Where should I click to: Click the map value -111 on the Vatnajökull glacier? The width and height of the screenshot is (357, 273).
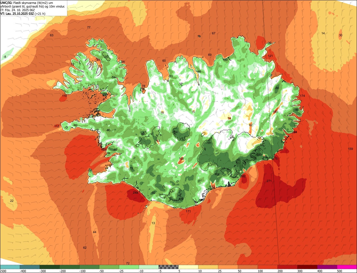click(209, 143)
